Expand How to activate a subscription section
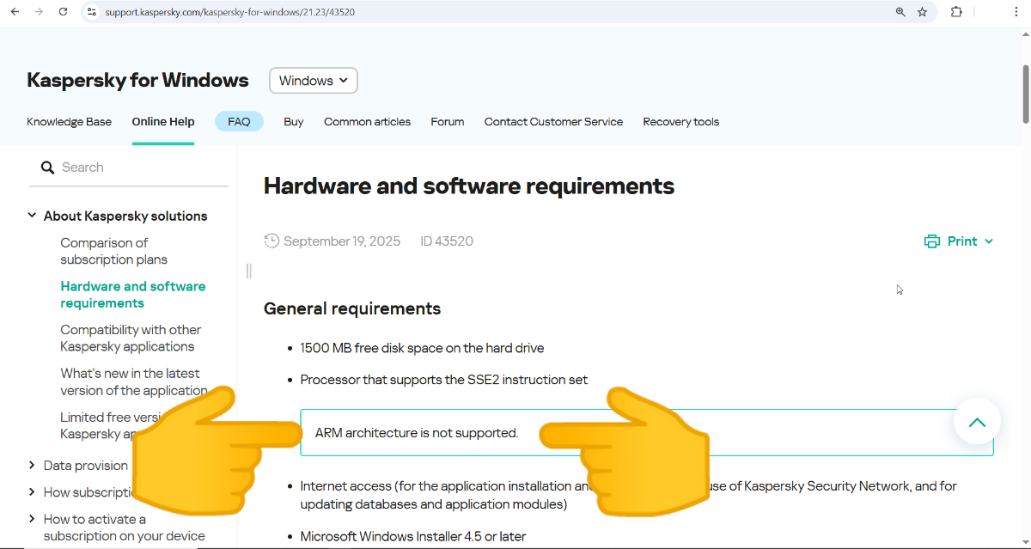This screenshot has height=549, width=1031. point(32,519)
